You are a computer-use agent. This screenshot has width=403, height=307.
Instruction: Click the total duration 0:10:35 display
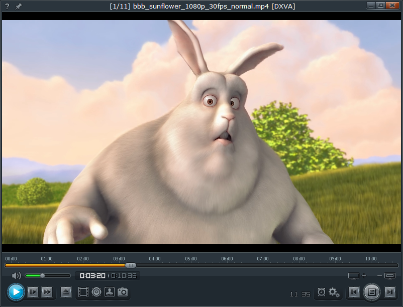(x=124, y=276)
